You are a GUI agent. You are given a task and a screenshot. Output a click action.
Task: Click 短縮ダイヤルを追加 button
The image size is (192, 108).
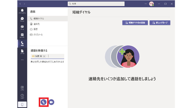(x=135, y=23)
